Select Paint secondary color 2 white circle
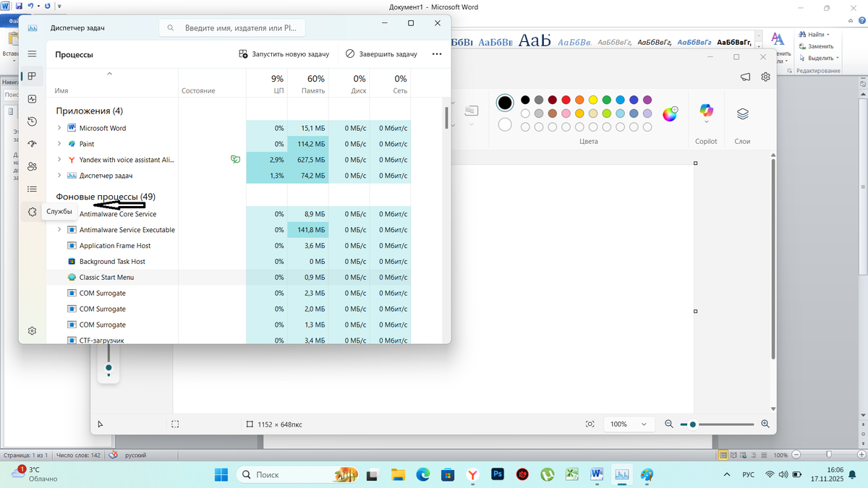Screen dimensions: 868x488 tap(505, 125)
